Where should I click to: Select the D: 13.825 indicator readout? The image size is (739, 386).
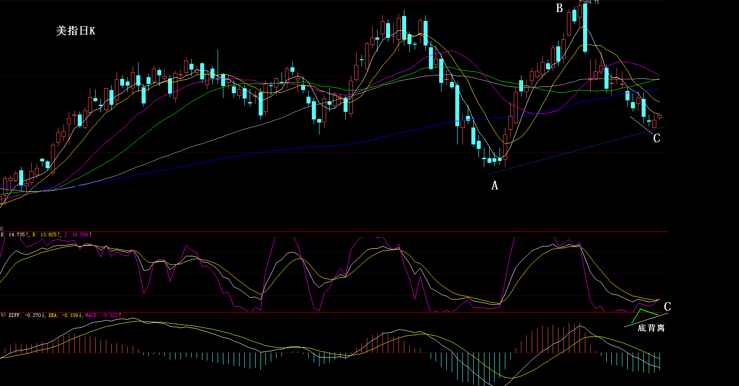[45, 234]
